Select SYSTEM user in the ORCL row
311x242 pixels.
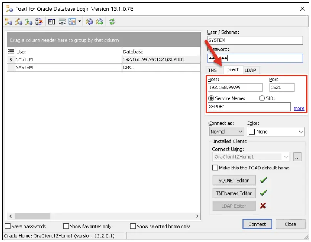click(69, 68)
